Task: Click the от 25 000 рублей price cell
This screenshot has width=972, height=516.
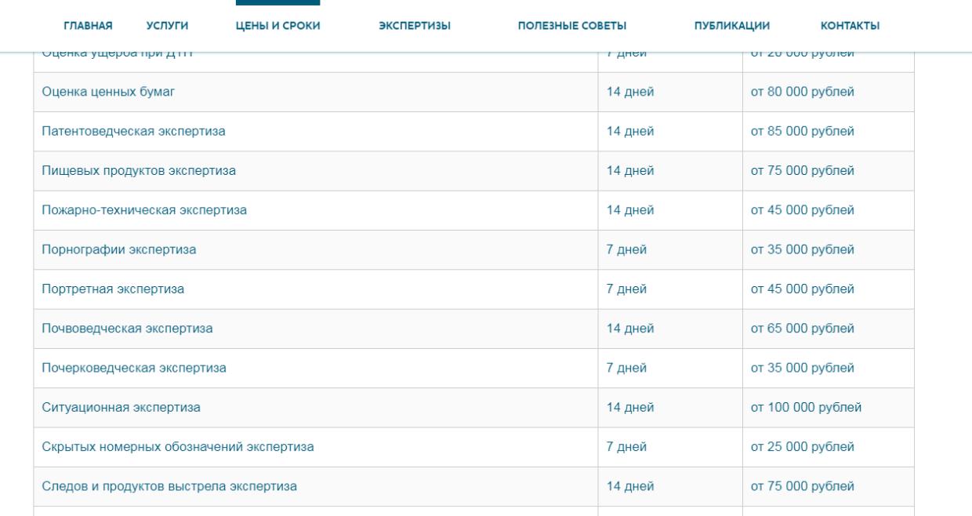Action: pos(803,447)
